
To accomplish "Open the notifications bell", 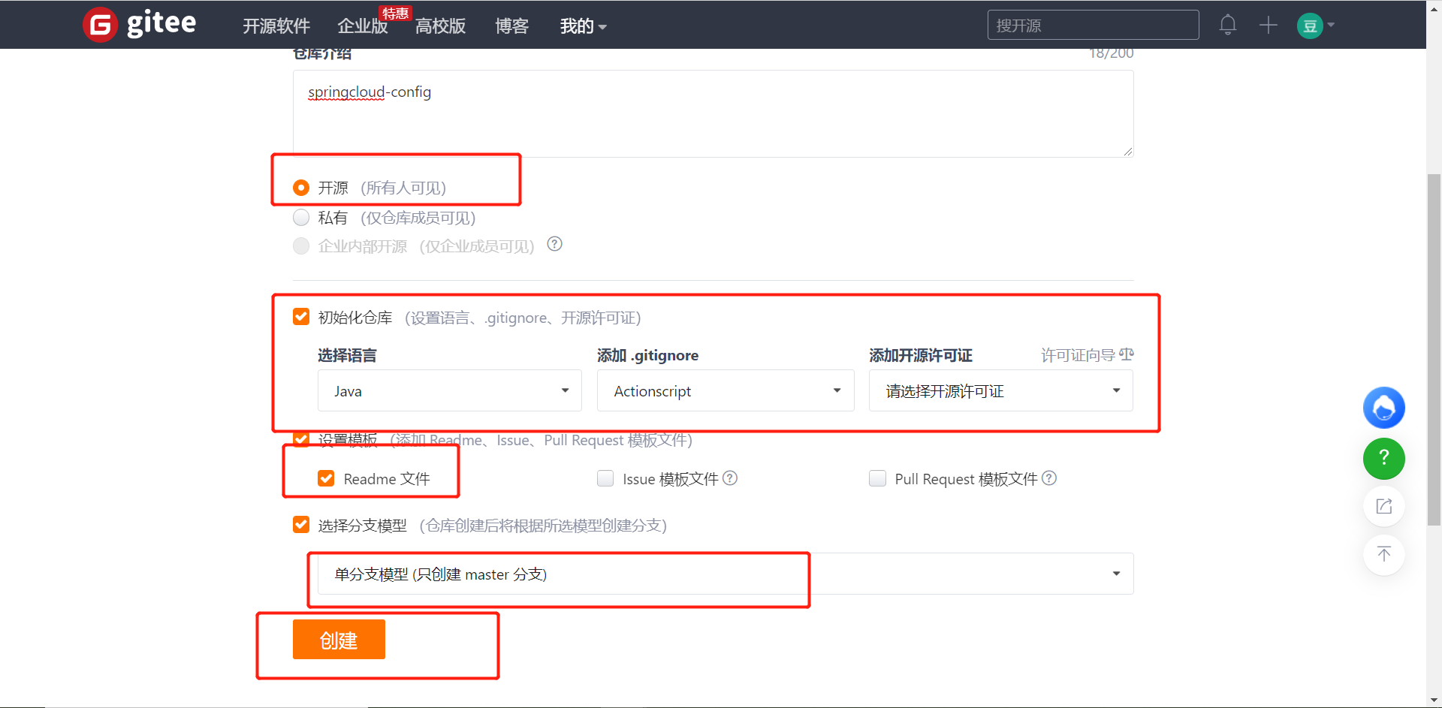I will [x=1228, y=25].
